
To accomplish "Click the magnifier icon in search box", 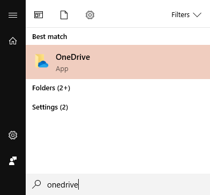I will [36, 184].
